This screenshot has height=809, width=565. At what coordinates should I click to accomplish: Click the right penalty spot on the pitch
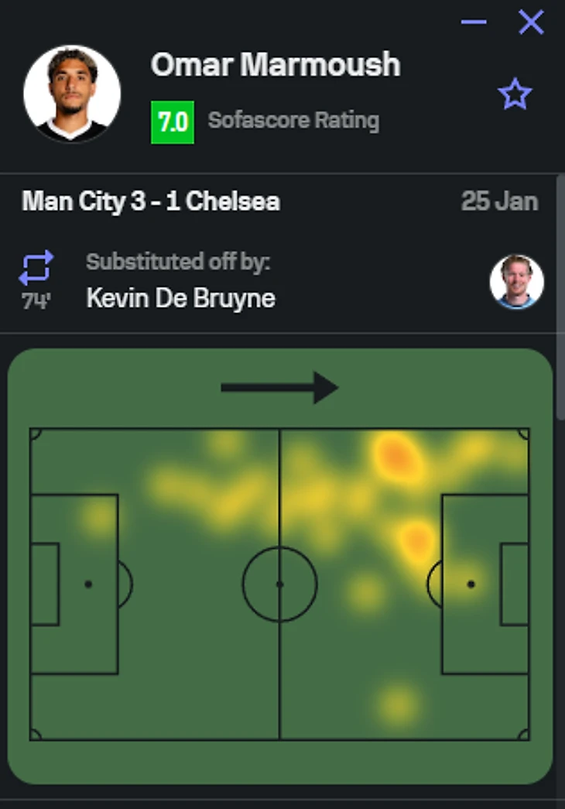(471, 584)
